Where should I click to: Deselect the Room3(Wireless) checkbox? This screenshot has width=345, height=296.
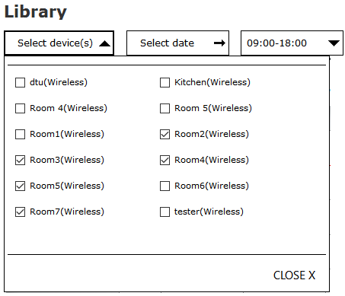pyautogui.click(x=20, y=160)
